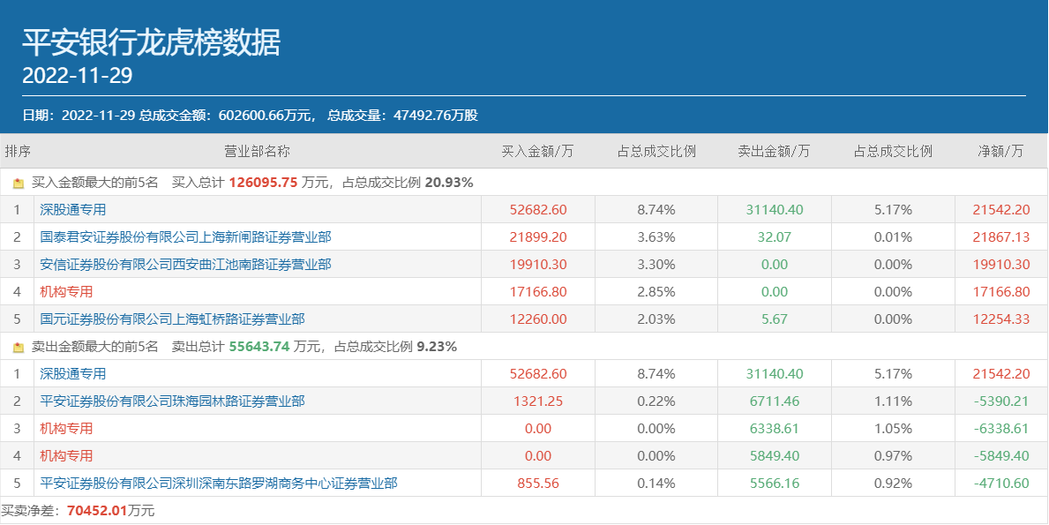Screen dimensions: 1049x525
Task: Open 平安证券股份有限公司深圳深南东路罗湖商务中心证券营业部 link
Action: click(219, 483)
